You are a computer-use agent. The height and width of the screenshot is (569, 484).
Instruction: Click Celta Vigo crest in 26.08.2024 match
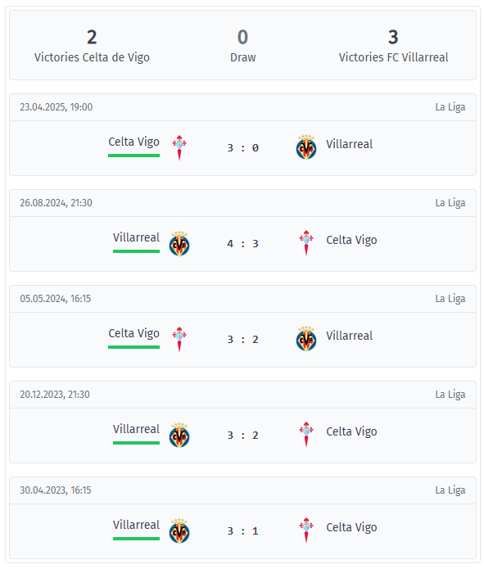tap(306, 243)
